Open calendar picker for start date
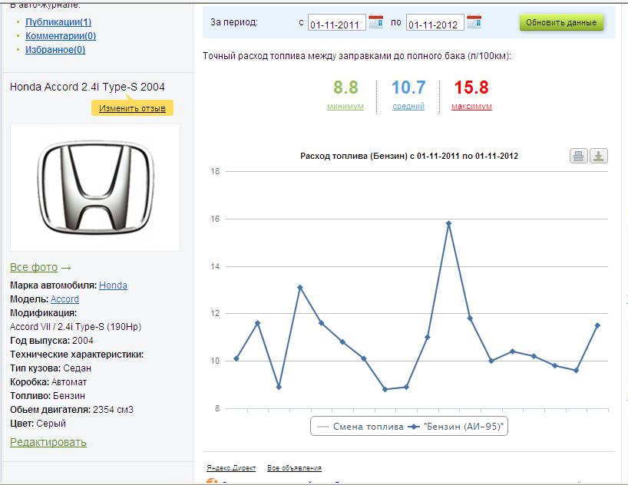Image resolution: width=628 pixels, height=485 pixels. [x=375, y=21]
